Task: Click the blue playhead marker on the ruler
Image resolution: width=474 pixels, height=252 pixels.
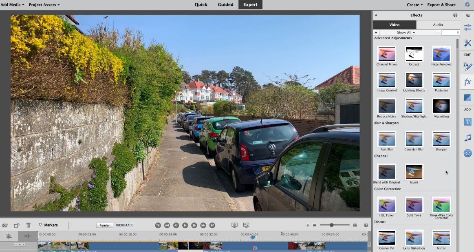Action: click(x=252, y=237)
